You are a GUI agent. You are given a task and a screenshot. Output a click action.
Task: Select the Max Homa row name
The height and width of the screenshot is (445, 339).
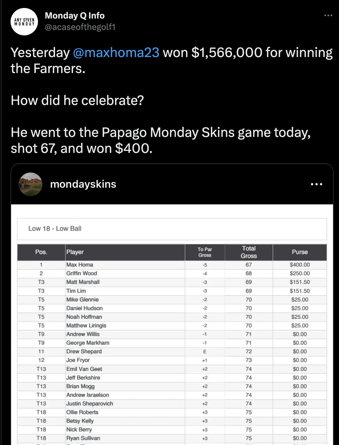click(80, 265)
